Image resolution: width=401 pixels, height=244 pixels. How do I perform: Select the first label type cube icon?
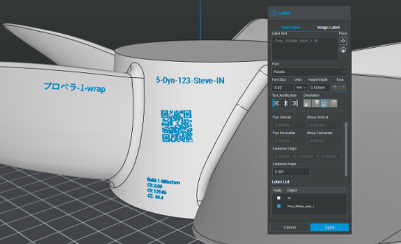pos(335,87)
